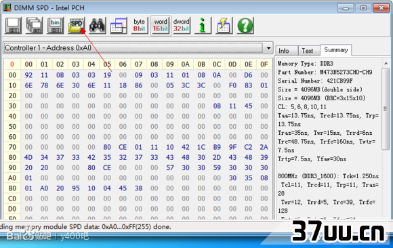The image size is (393, 248).
Task: Click the red 0 corner header cell
Action: coord(12,64)
